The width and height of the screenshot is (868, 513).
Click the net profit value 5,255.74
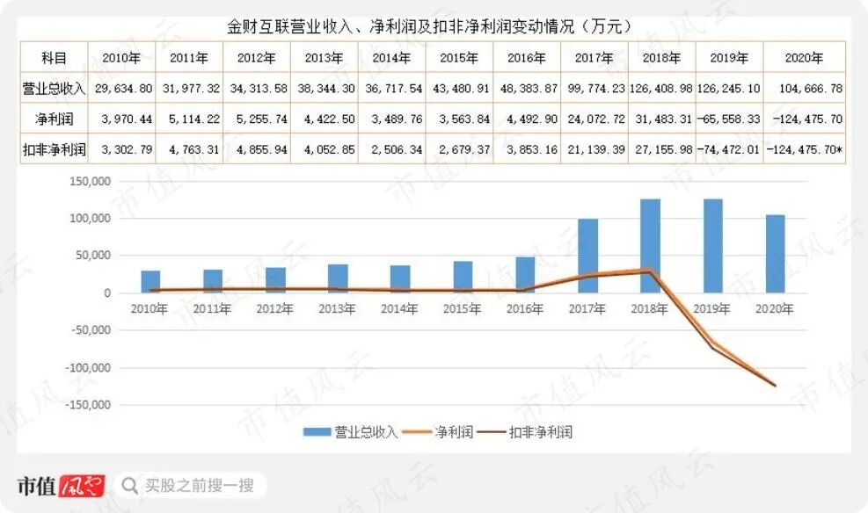point(262,119)
